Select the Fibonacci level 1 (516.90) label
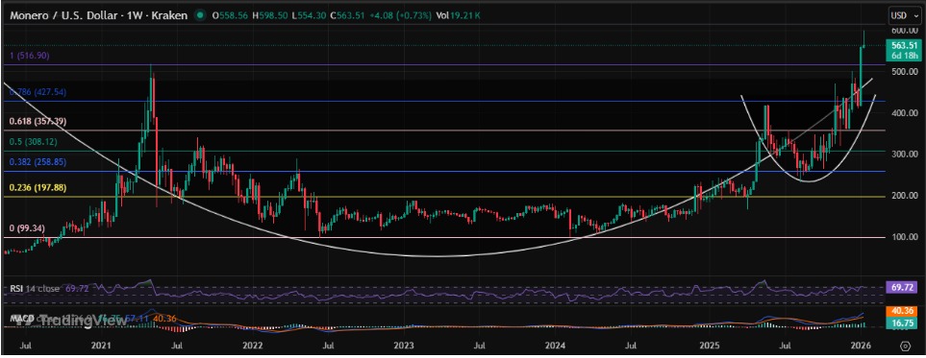Viewport: 926px width, 358px height. (x=30, y=56)
